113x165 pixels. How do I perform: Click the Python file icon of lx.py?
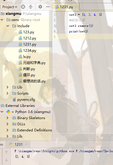pos(20,57)
